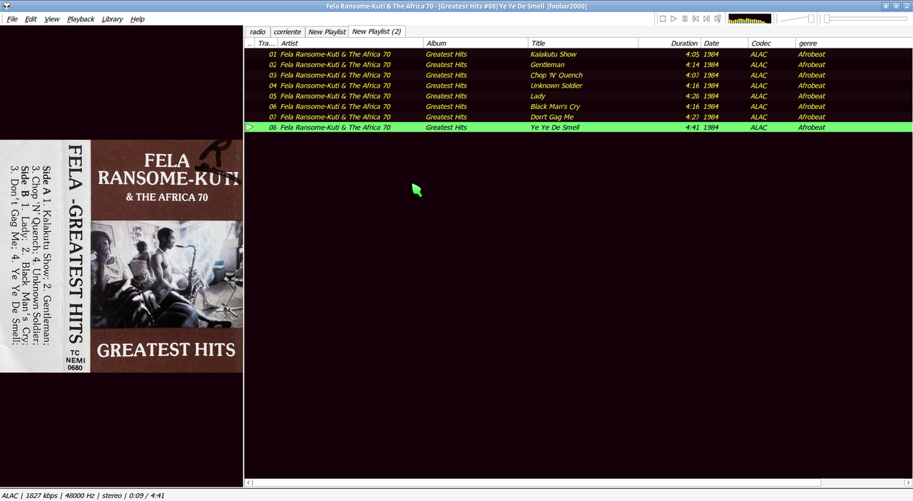Click the foobar2000 application icon in title bar

6,6
